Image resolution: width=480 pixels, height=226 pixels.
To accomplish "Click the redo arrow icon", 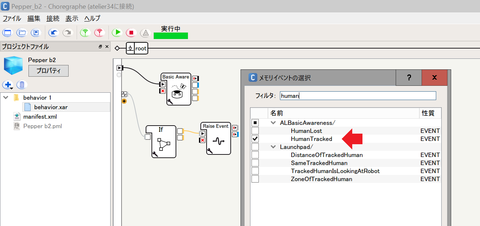I will [68, 32].
